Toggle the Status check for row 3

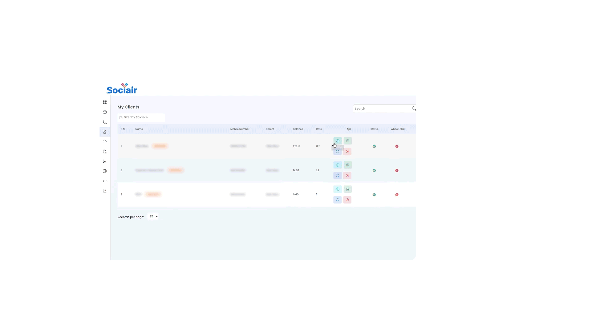click(x=374, y=195)
